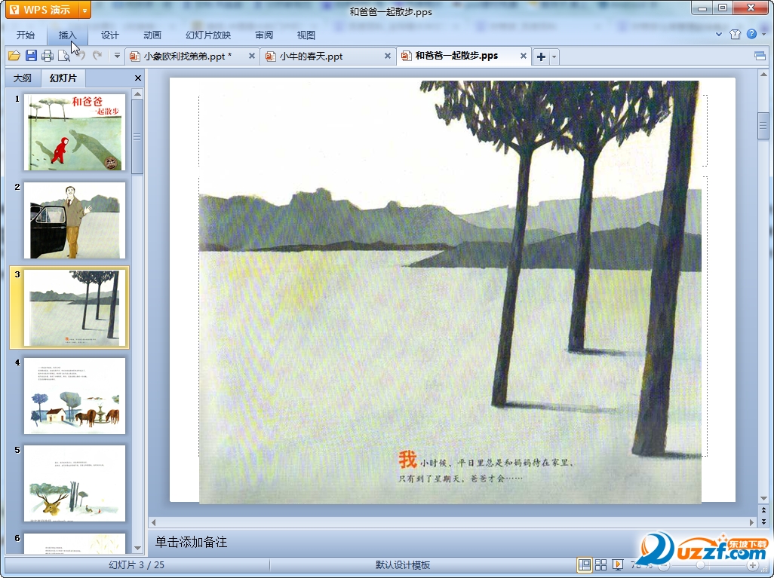Screen dimensions: 774x578
Task: Click the Open file folder icon
Action: (14, 56)
